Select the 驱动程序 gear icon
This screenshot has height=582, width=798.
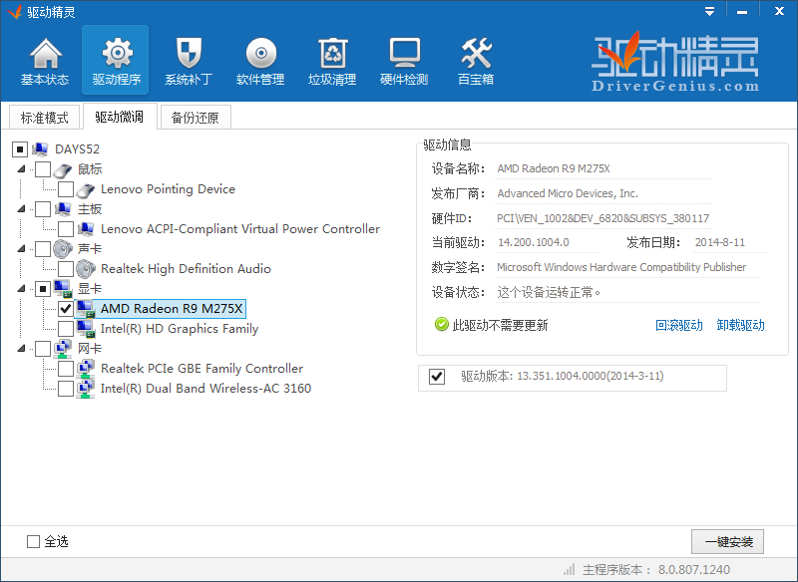(x=117, y=54)
